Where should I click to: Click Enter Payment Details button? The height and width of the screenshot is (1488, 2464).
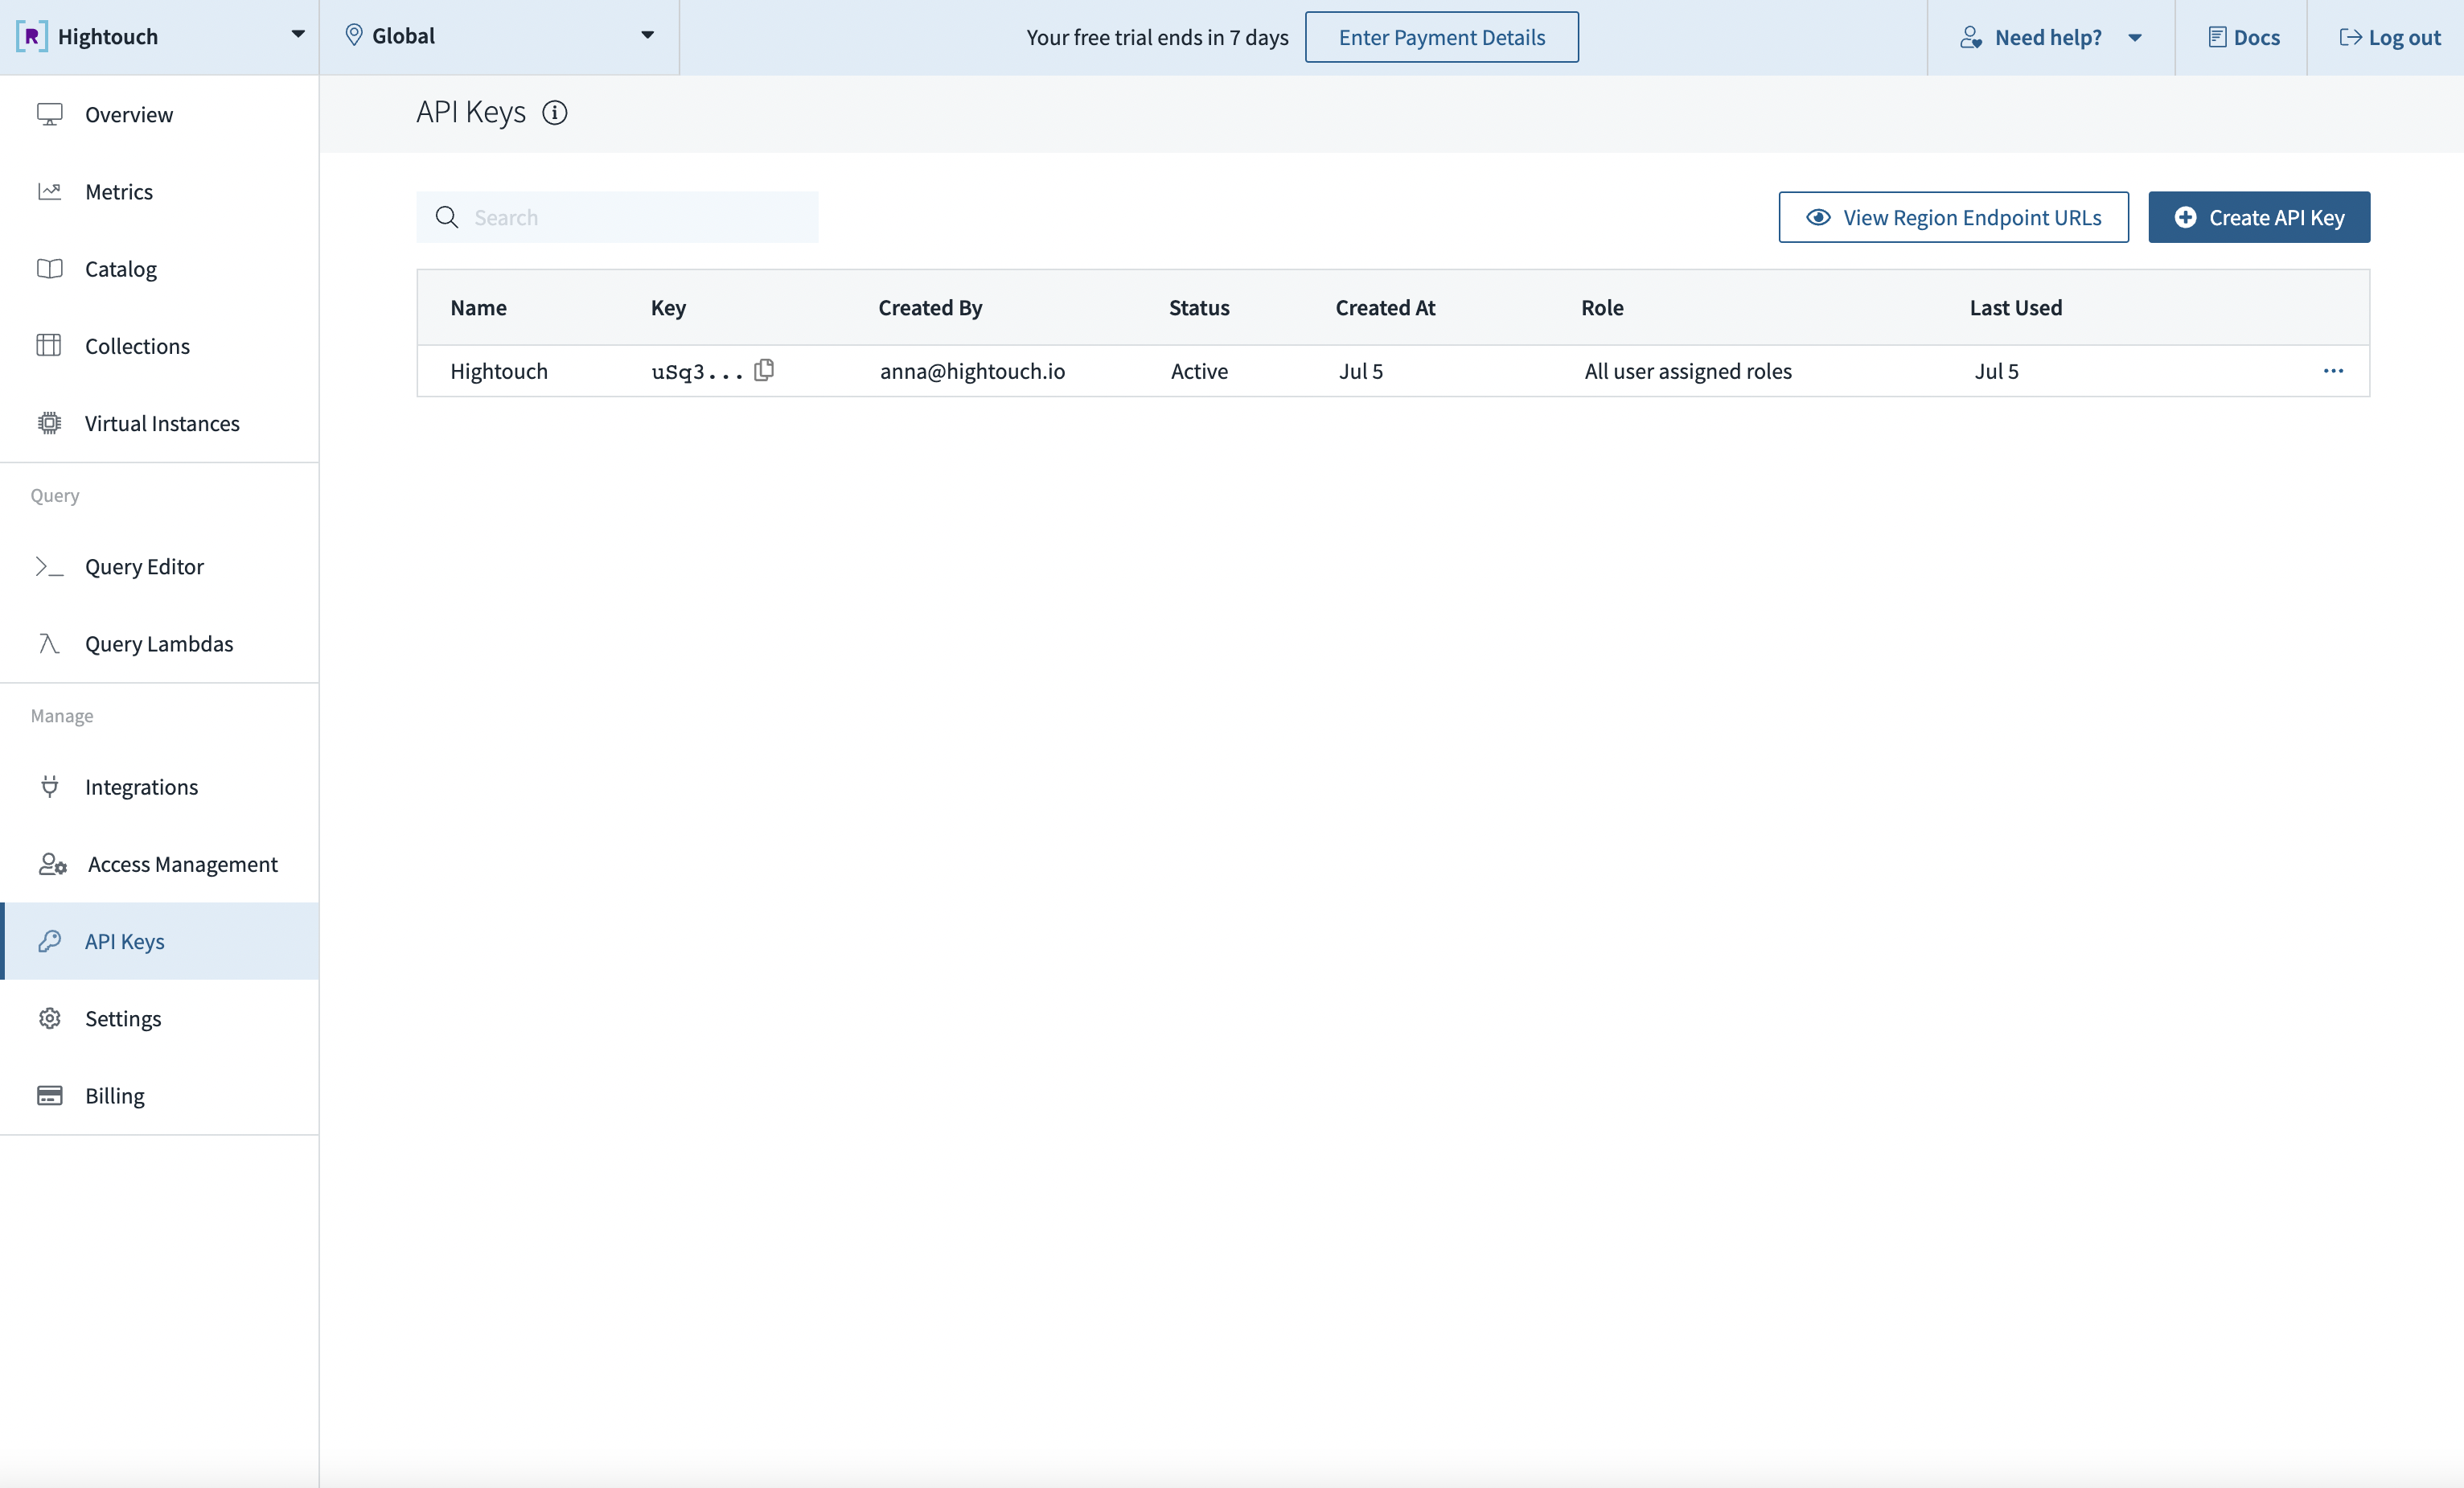coord(1441,37)
